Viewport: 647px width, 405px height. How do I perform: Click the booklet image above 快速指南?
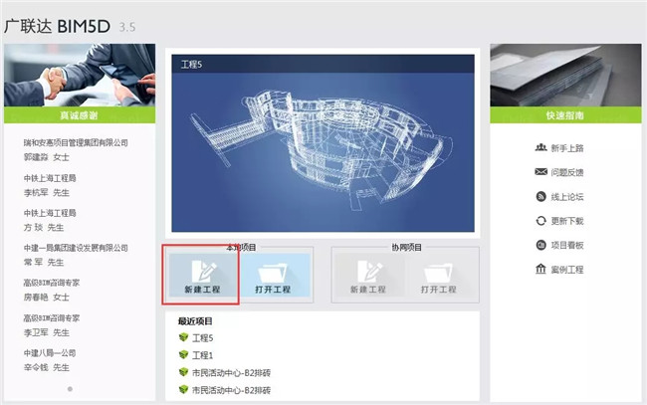565,75
